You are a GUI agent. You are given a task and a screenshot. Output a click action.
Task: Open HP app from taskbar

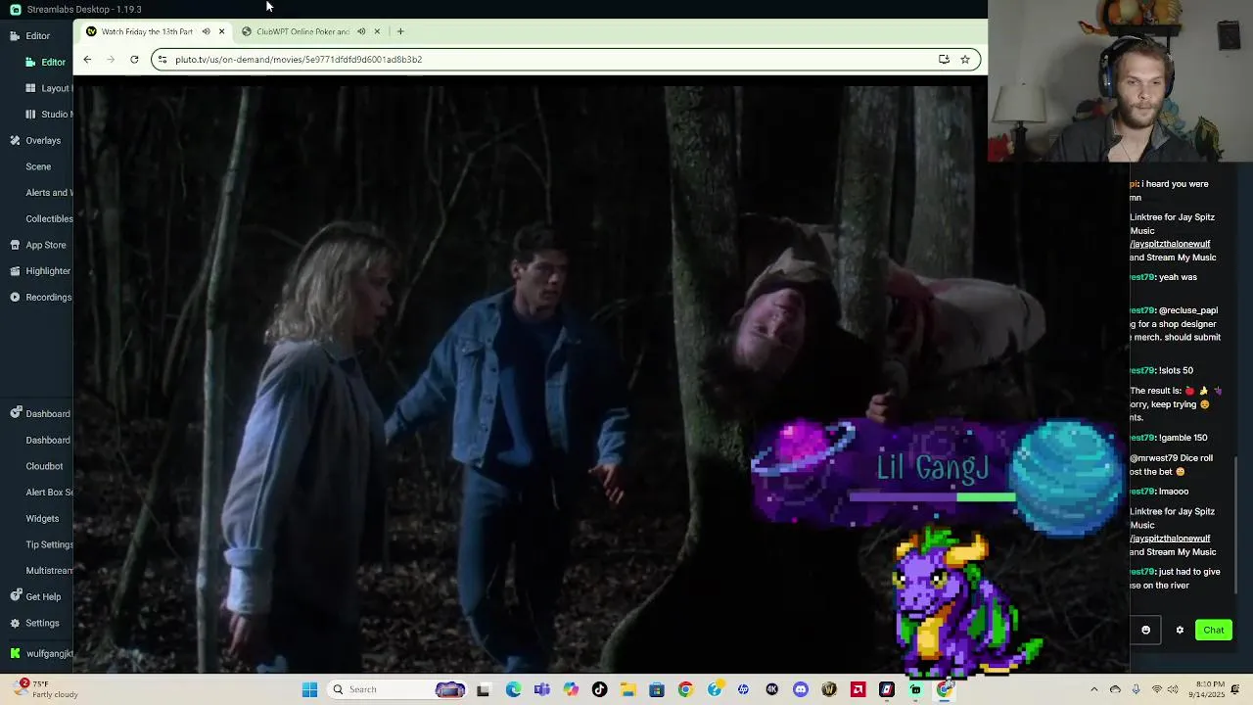click(743, 689)
